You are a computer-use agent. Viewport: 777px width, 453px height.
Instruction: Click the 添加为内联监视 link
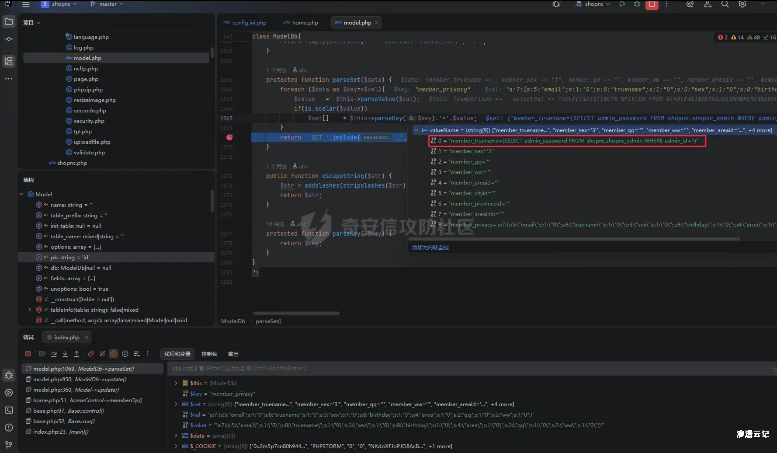click(x=430, y=247)
